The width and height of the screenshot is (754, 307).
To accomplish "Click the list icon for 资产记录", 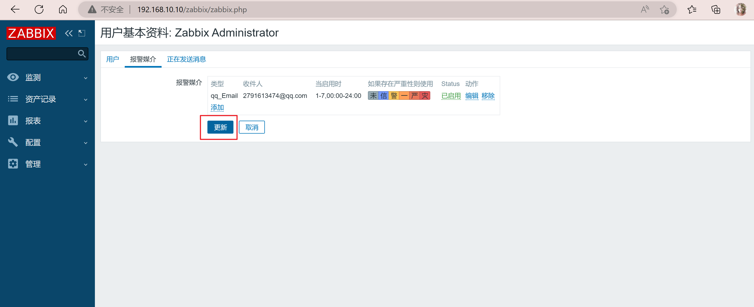I will [x=13, y=99].
